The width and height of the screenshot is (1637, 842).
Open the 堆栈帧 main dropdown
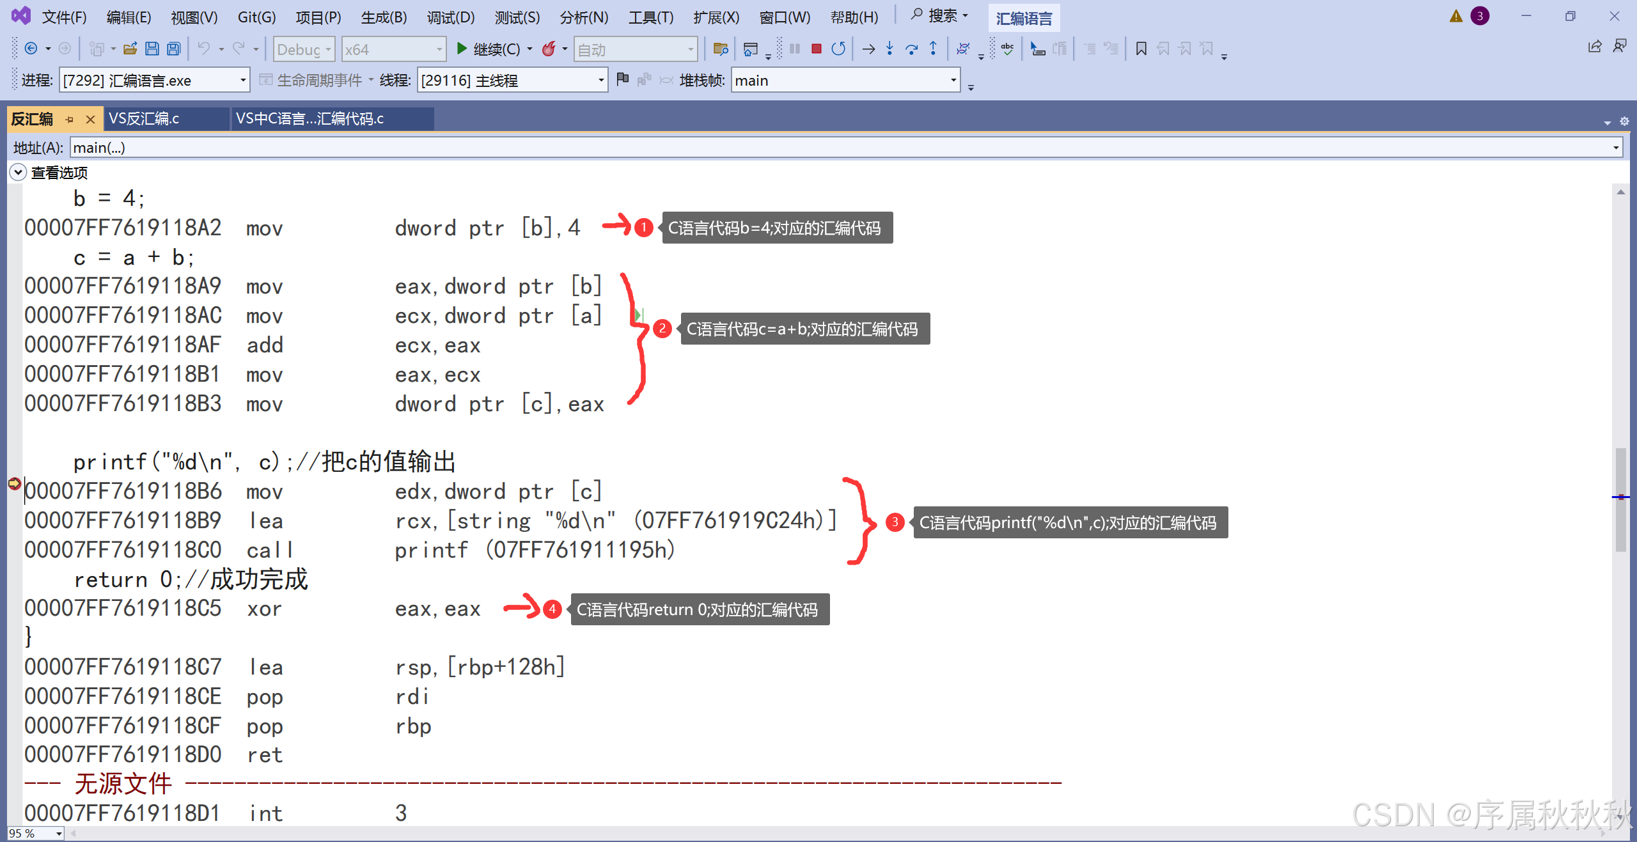[x=845, y=80]
